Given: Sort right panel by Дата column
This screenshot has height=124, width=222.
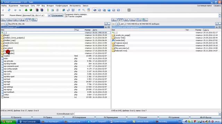Looking at the screenshot, I should [212, 30].
